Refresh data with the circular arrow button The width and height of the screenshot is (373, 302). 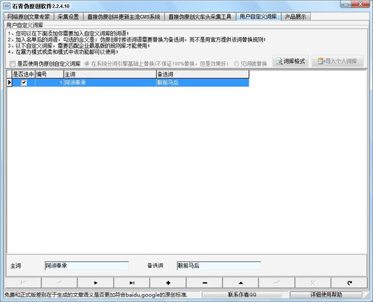pos(349,283)
